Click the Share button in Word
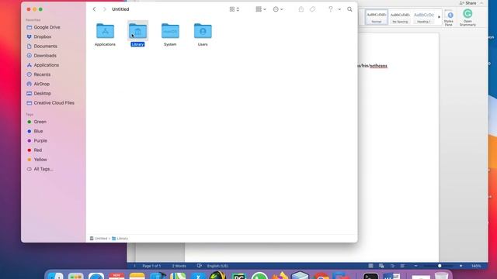This screenshot has height=279, width=497. click(467, 3)
